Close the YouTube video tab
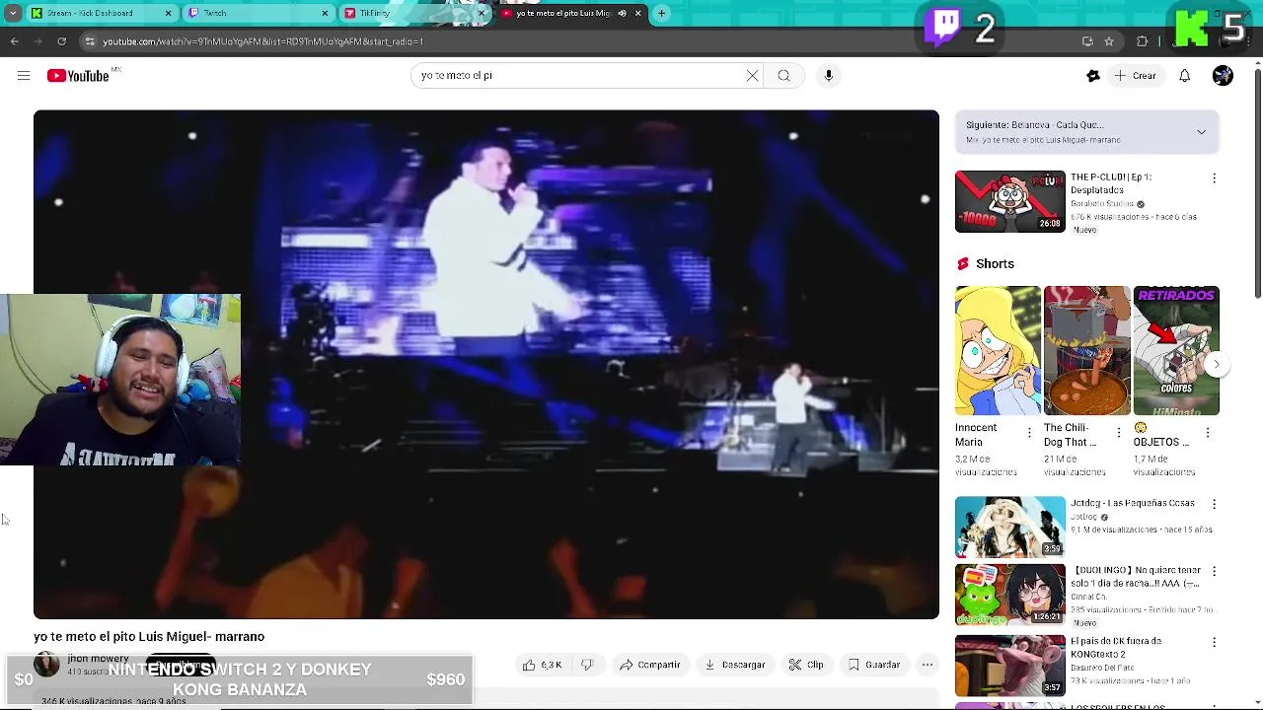Image resolution: width=1263 pixels, height=710 pixels. coord(637,13)
